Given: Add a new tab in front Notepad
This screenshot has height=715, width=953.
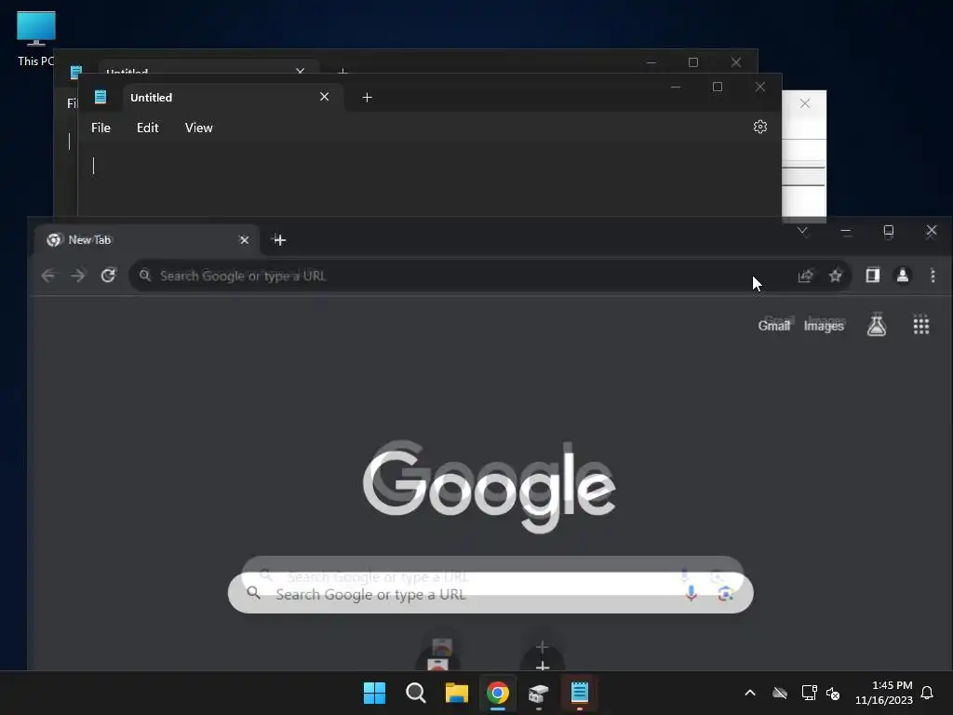Looking at the screenshot, I should 367,97.
